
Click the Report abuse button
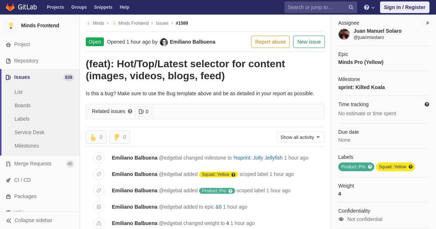click(x=270, y=42)
